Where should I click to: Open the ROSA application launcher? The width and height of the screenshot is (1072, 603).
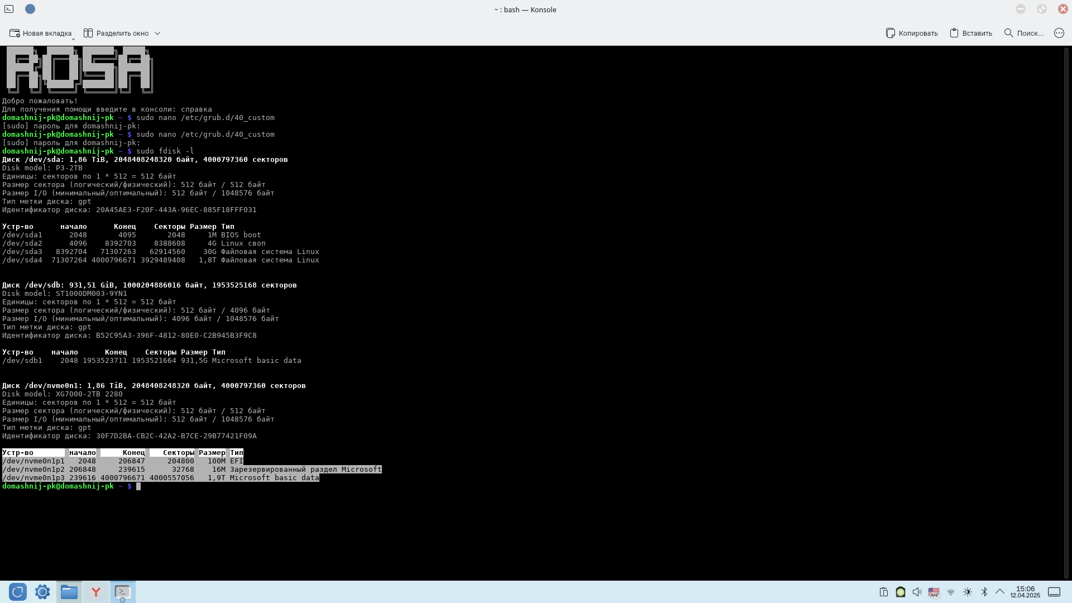click(18, 592)
